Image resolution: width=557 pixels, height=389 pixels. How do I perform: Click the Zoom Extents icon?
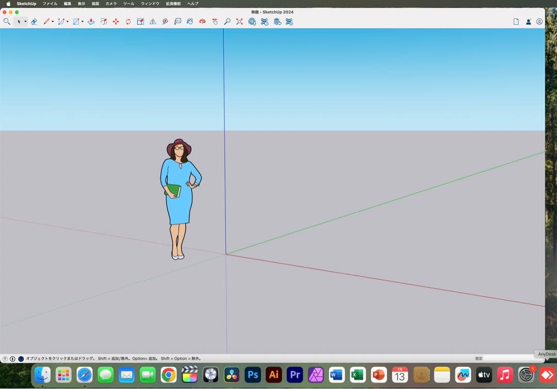pos(239,22)
